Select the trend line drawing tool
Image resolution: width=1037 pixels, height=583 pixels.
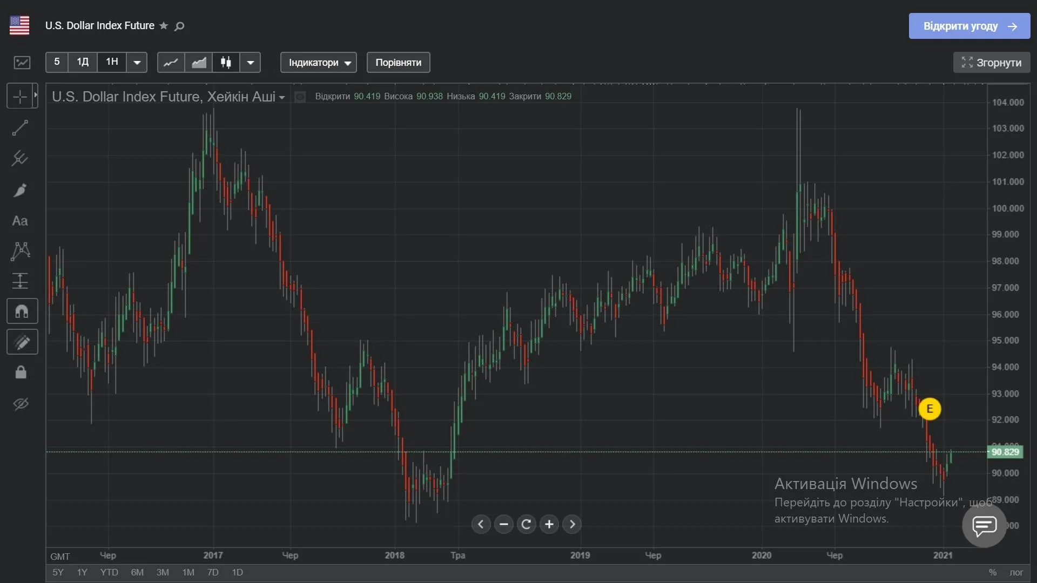coord(20,128)
